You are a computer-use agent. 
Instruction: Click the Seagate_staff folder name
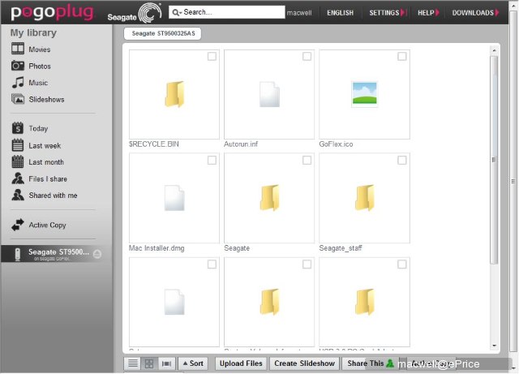click(x=341, y=248)
